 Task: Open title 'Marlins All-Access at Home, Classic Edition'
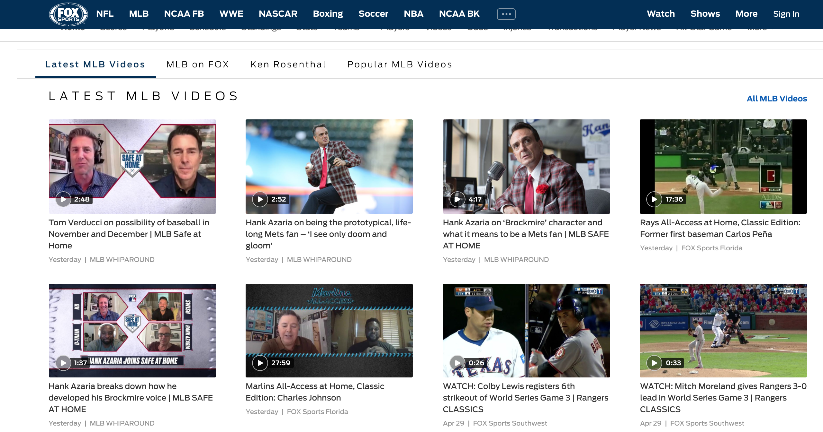tap(315, 392)
